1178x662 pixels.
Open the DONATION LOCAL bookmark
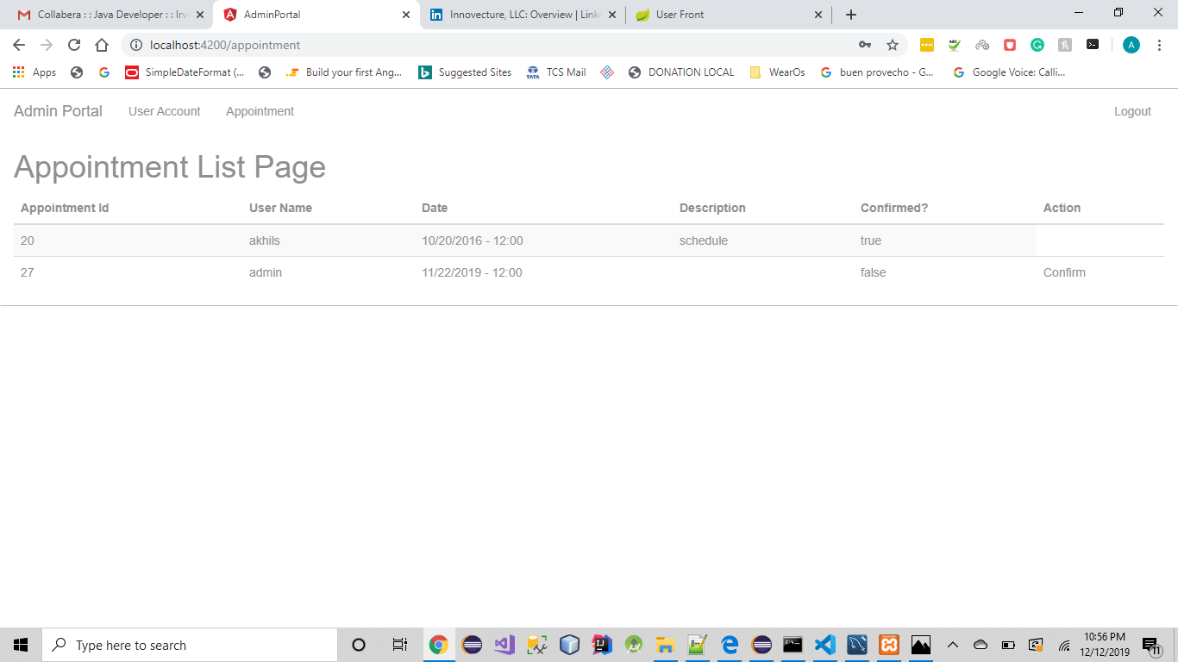click(681, 72)
